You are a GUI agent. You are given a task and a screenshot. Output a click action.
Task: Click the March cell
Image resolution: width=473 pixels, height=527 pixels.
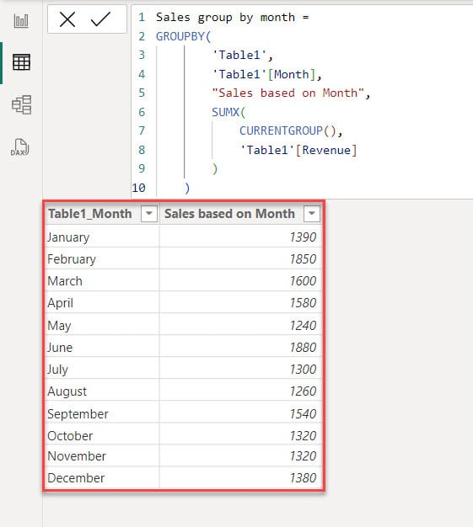click(102, 281)
